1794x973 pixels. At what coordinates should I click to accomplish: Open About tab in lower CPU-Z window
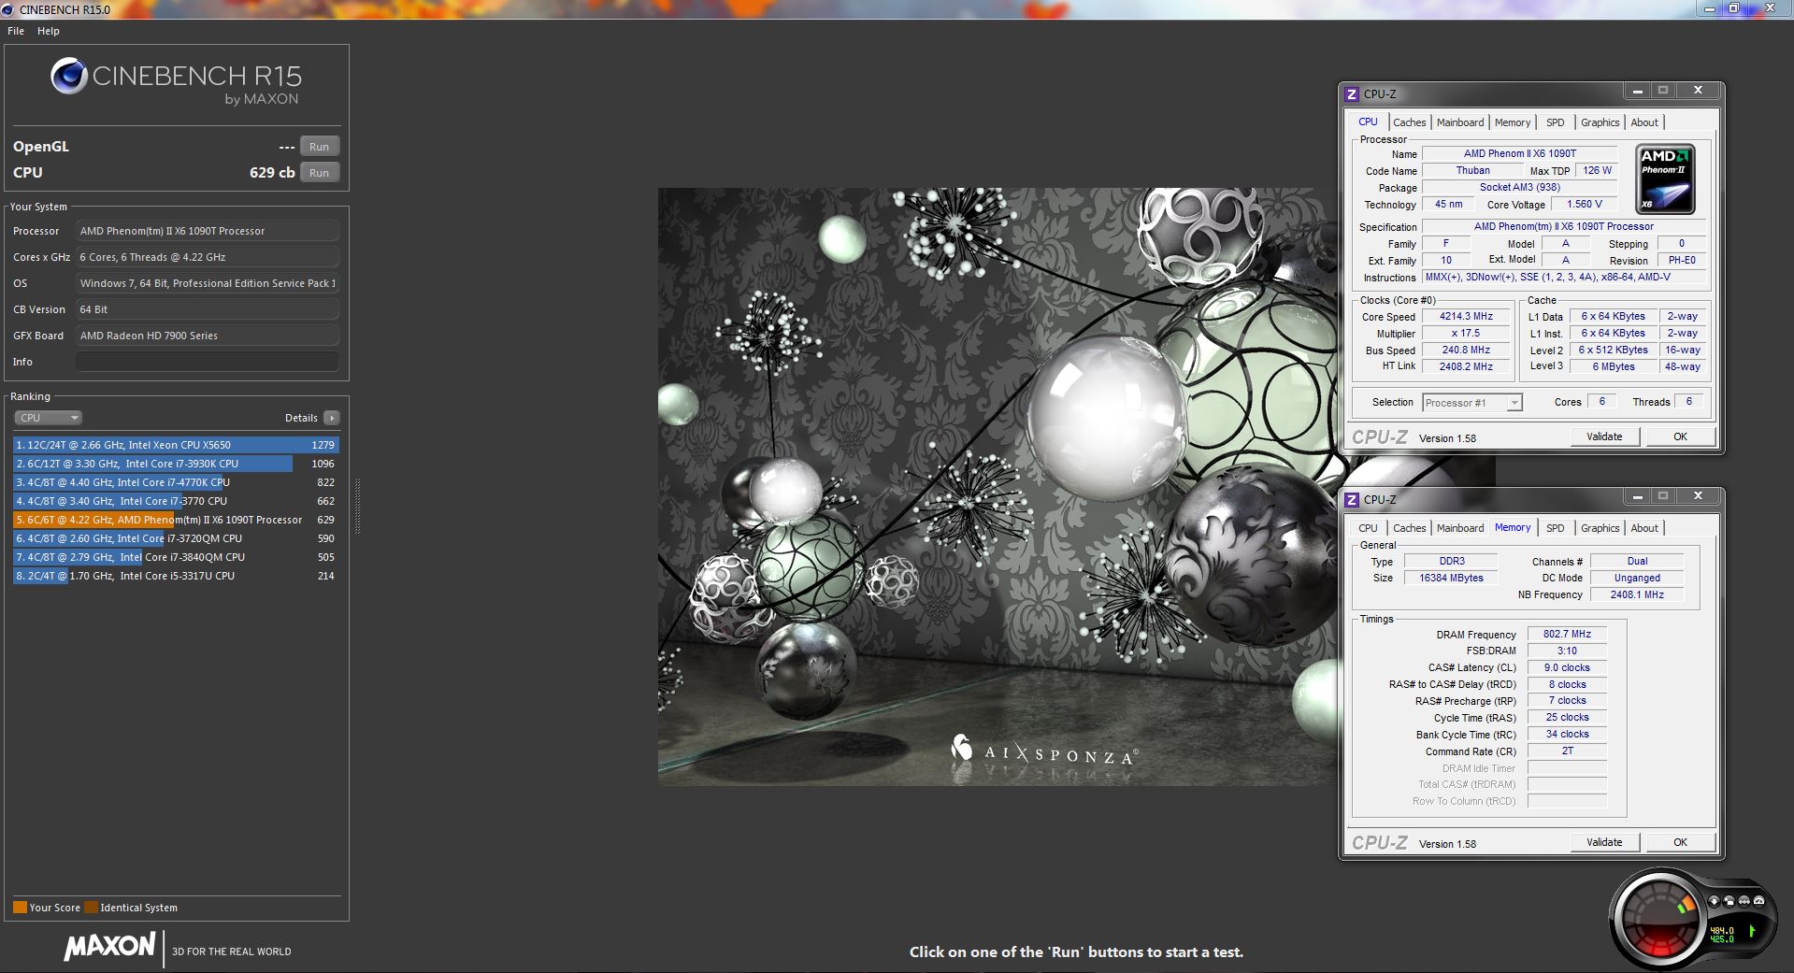coord(1643,528)
